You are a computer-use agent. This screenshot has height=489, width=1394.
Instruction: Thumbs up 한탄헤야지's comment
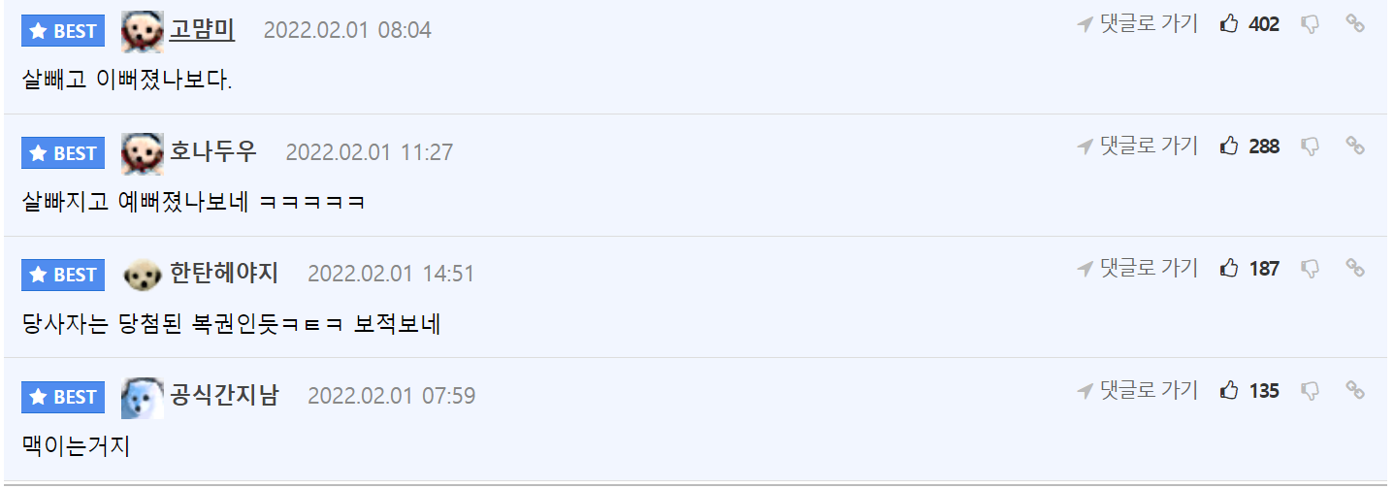click(1230, 268)
